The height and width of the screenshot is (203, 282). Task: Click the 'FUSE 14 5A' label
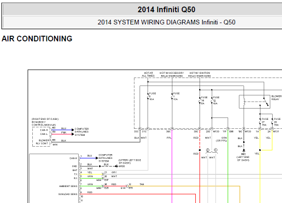click(204, 101)
